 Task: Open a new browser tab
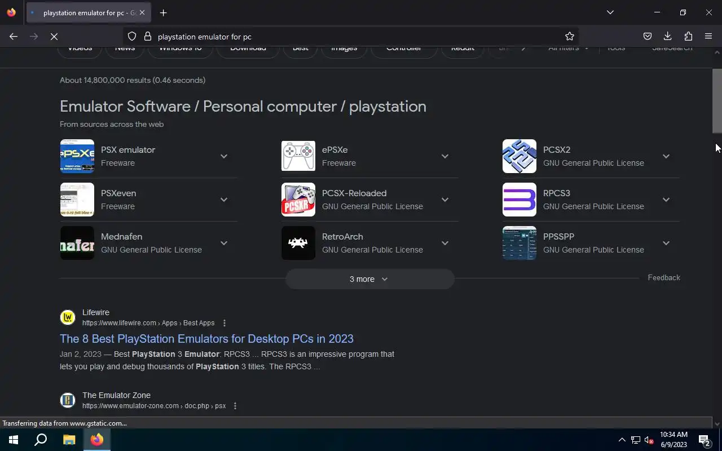pos(163,12)
